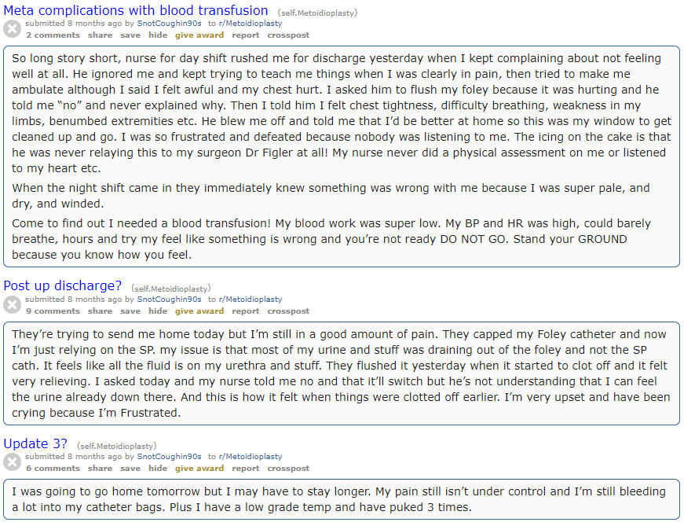The height and width of the screenshot is (526, 684).
Task: Open the "Meta complications with blood transfusion" post
Action: (136, 11)
